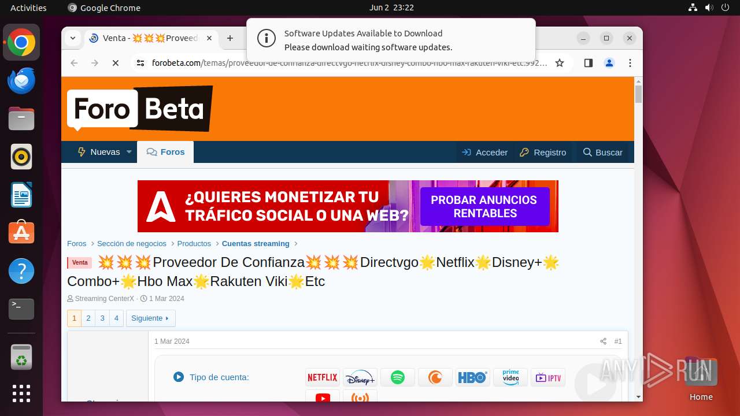Open the Files manager dock icon
The image size is (740, 416).
tap(21, 119)
